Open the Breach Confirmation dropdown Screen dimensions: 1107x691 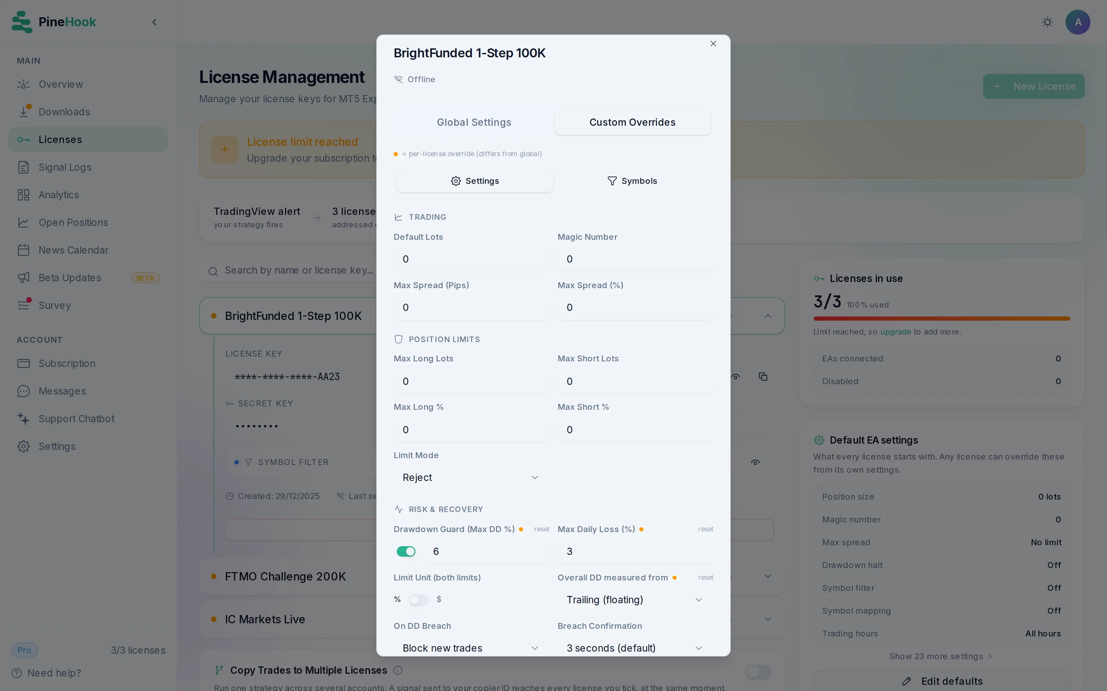coord(635,647)
